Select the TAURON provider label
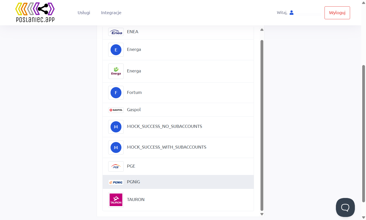The width and height of the screenshot is (366, 220). (136, 199)
